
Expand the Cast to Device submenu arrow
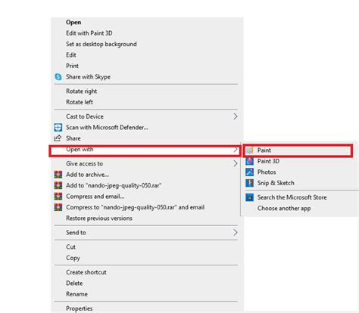(236, 116)
